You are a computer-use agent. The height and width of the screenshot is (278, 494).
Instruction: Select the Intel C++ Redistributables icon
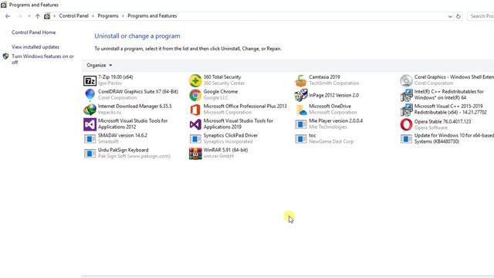(407, 95)
